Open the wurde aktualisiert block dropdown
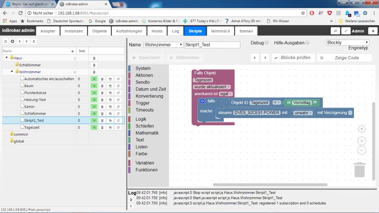The image size is (379, 213). 212,87
